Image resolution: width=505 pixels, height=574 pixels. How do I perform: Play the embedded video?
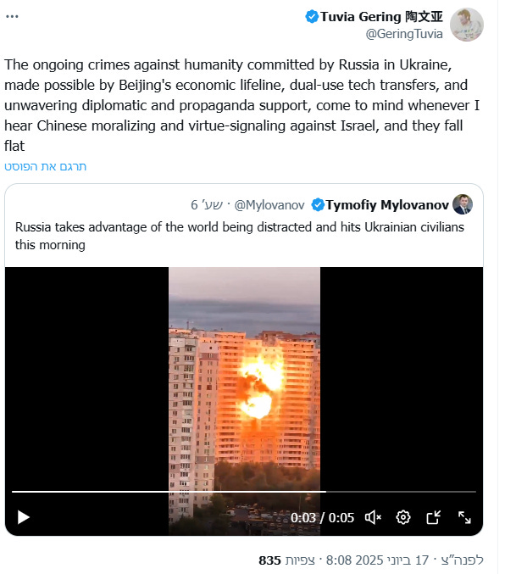(x=24, y=517)
